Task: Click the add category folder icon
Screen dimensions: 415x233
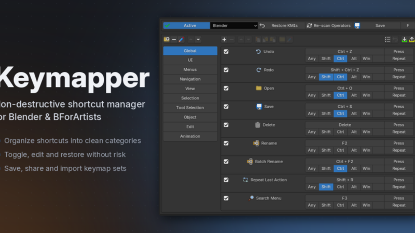Action: click(x=167, y=39)
